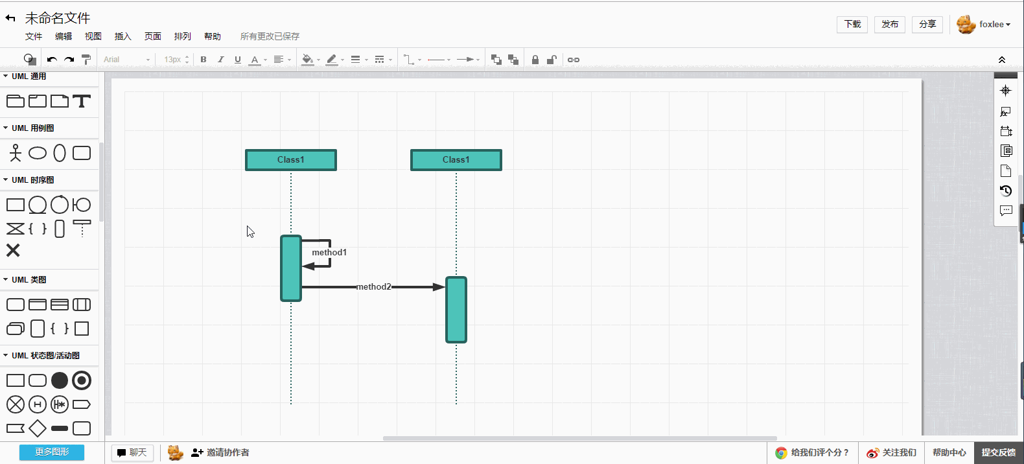
Task: Open the shape search/theme icon in the toolbar
Action: pyautogui.click(x=30, y=60)
